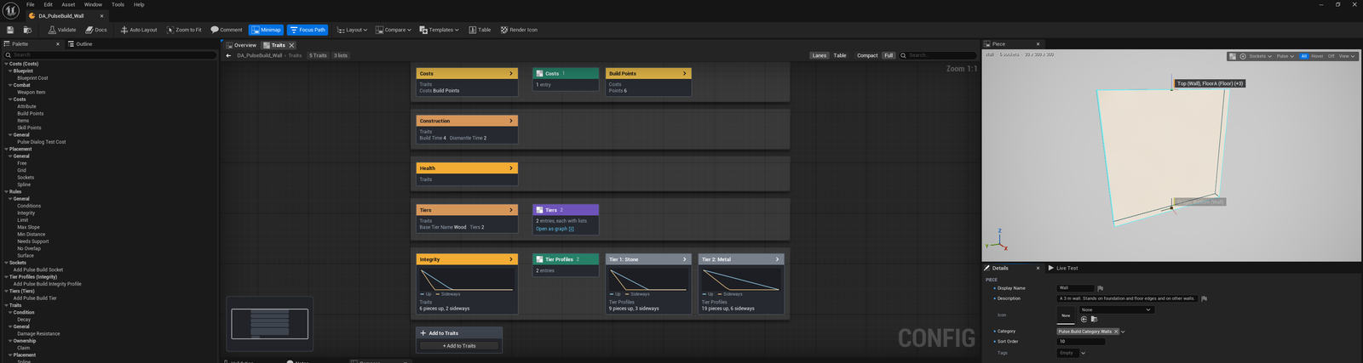Switch to Compact density
This screenshot has width=1363, height=363.
867,55
